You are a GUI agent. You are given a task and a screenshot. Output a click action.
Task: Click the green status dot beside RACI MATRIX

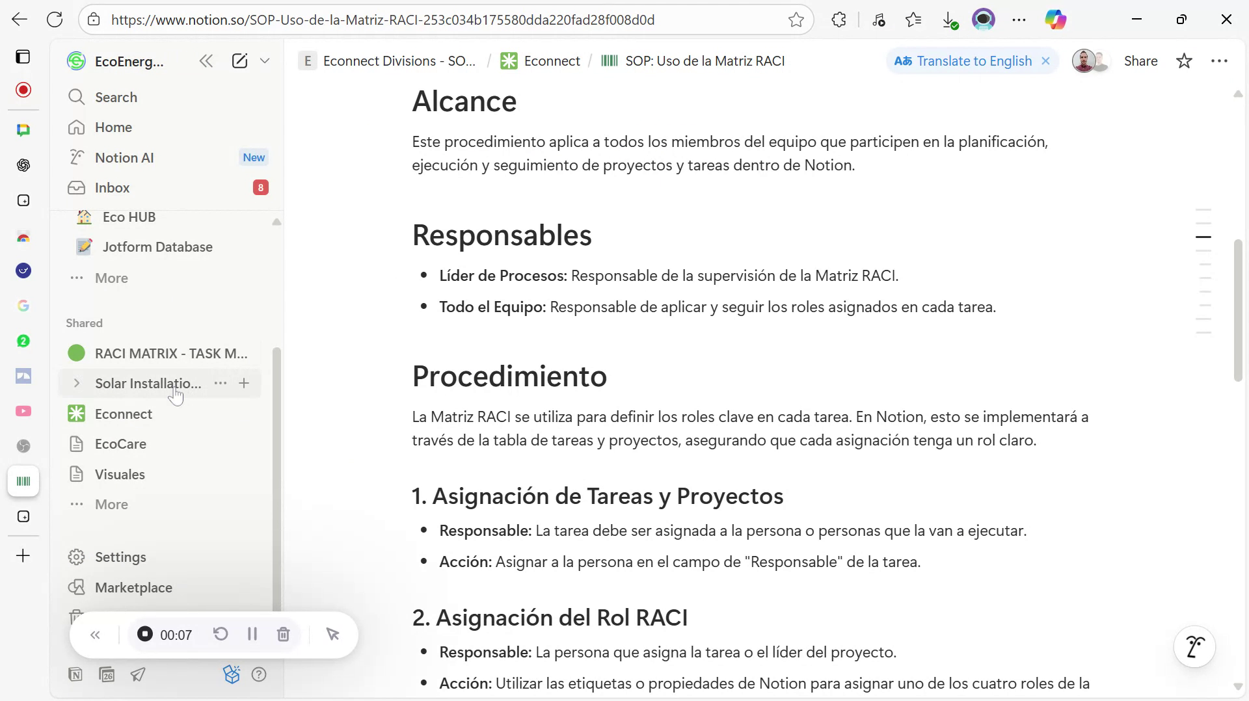pyautogui.click(x=76, y=353)
